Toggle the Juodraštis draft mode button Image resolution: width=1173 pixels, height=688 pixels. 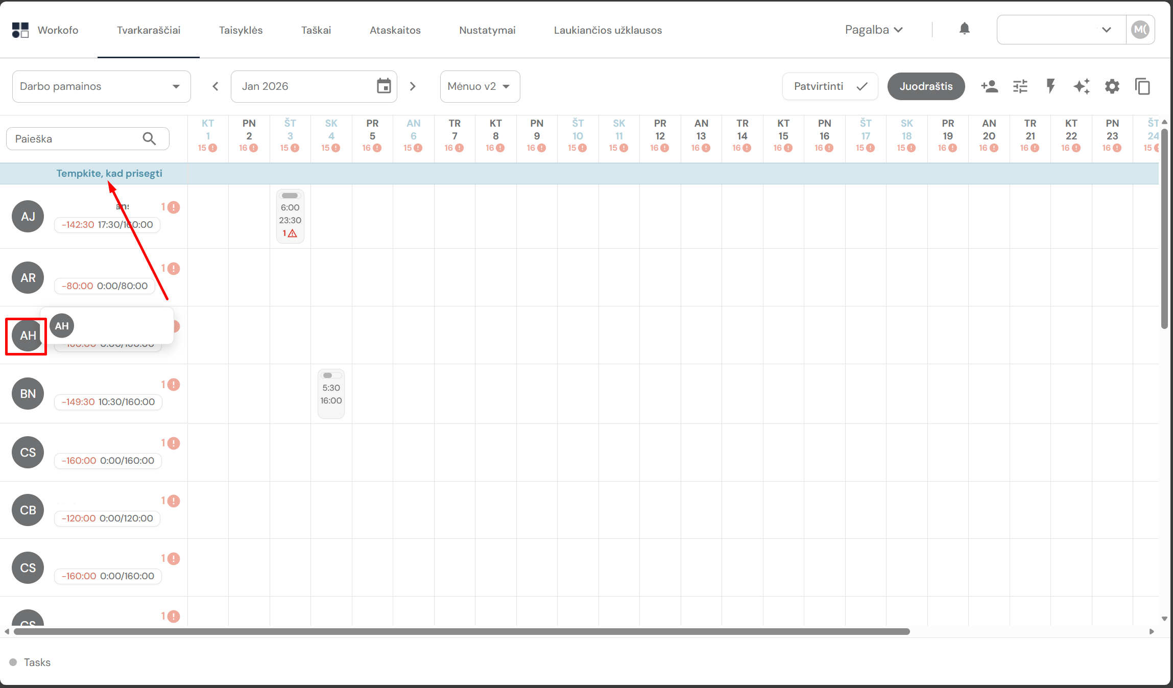[x=925, y=86]
